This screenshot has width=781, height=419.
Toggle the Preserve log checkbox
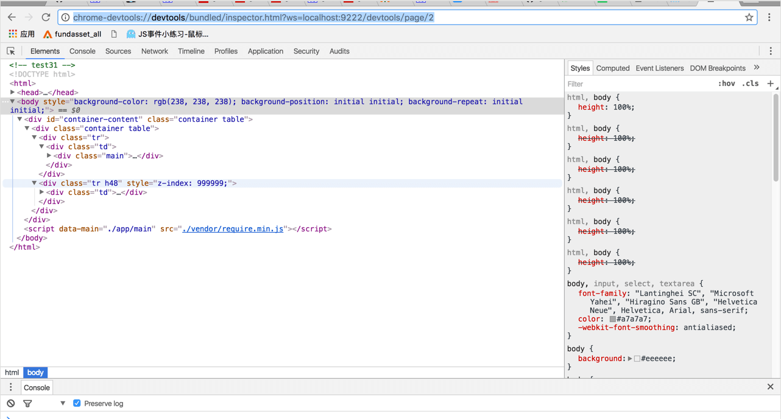[x=77, y=403]
